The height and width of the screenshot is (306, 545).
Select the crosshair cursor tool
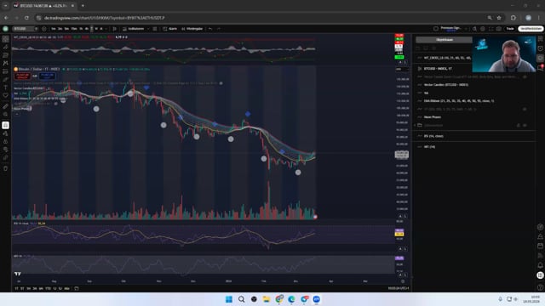6,39
